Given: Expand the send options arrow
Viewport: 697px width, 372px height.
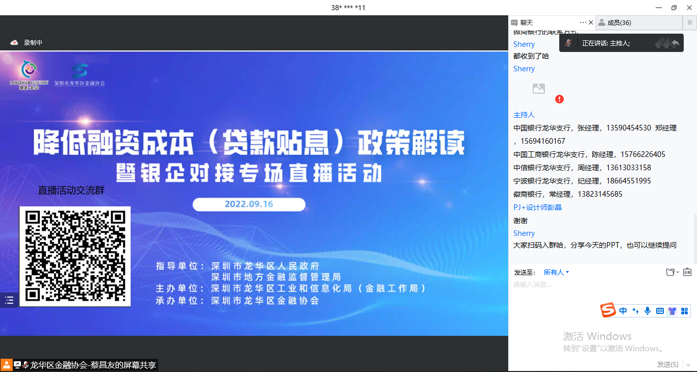Looking at the screenshot, I should click(688, 365).
